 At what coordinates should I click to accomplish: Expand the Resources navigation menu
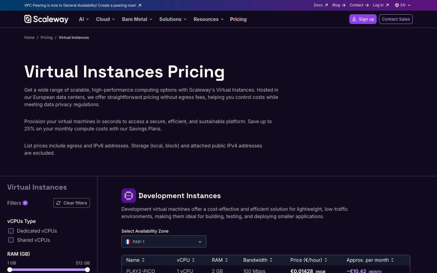click(208, 19)
